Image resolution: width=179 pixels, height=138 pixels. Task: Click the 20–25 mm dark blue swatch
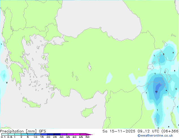tap(51, 134)
